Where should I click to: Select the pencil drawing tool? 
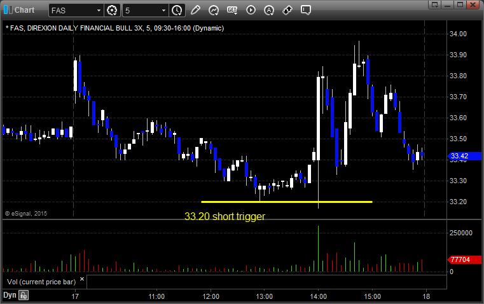(x=195, y=10)
